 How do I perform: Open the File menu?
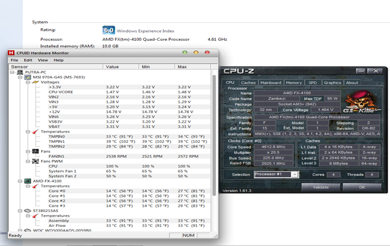click(14, 60)
